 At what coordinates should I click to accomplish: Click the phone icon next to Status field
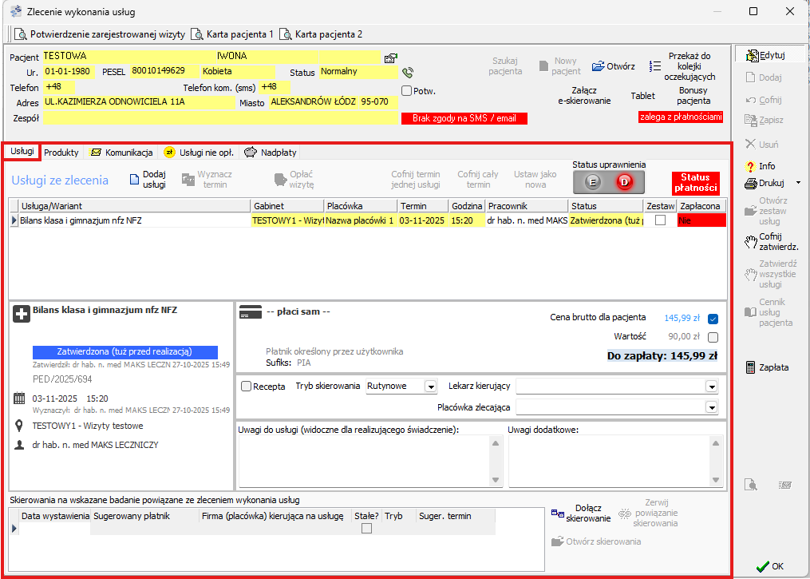pos(407,73)
